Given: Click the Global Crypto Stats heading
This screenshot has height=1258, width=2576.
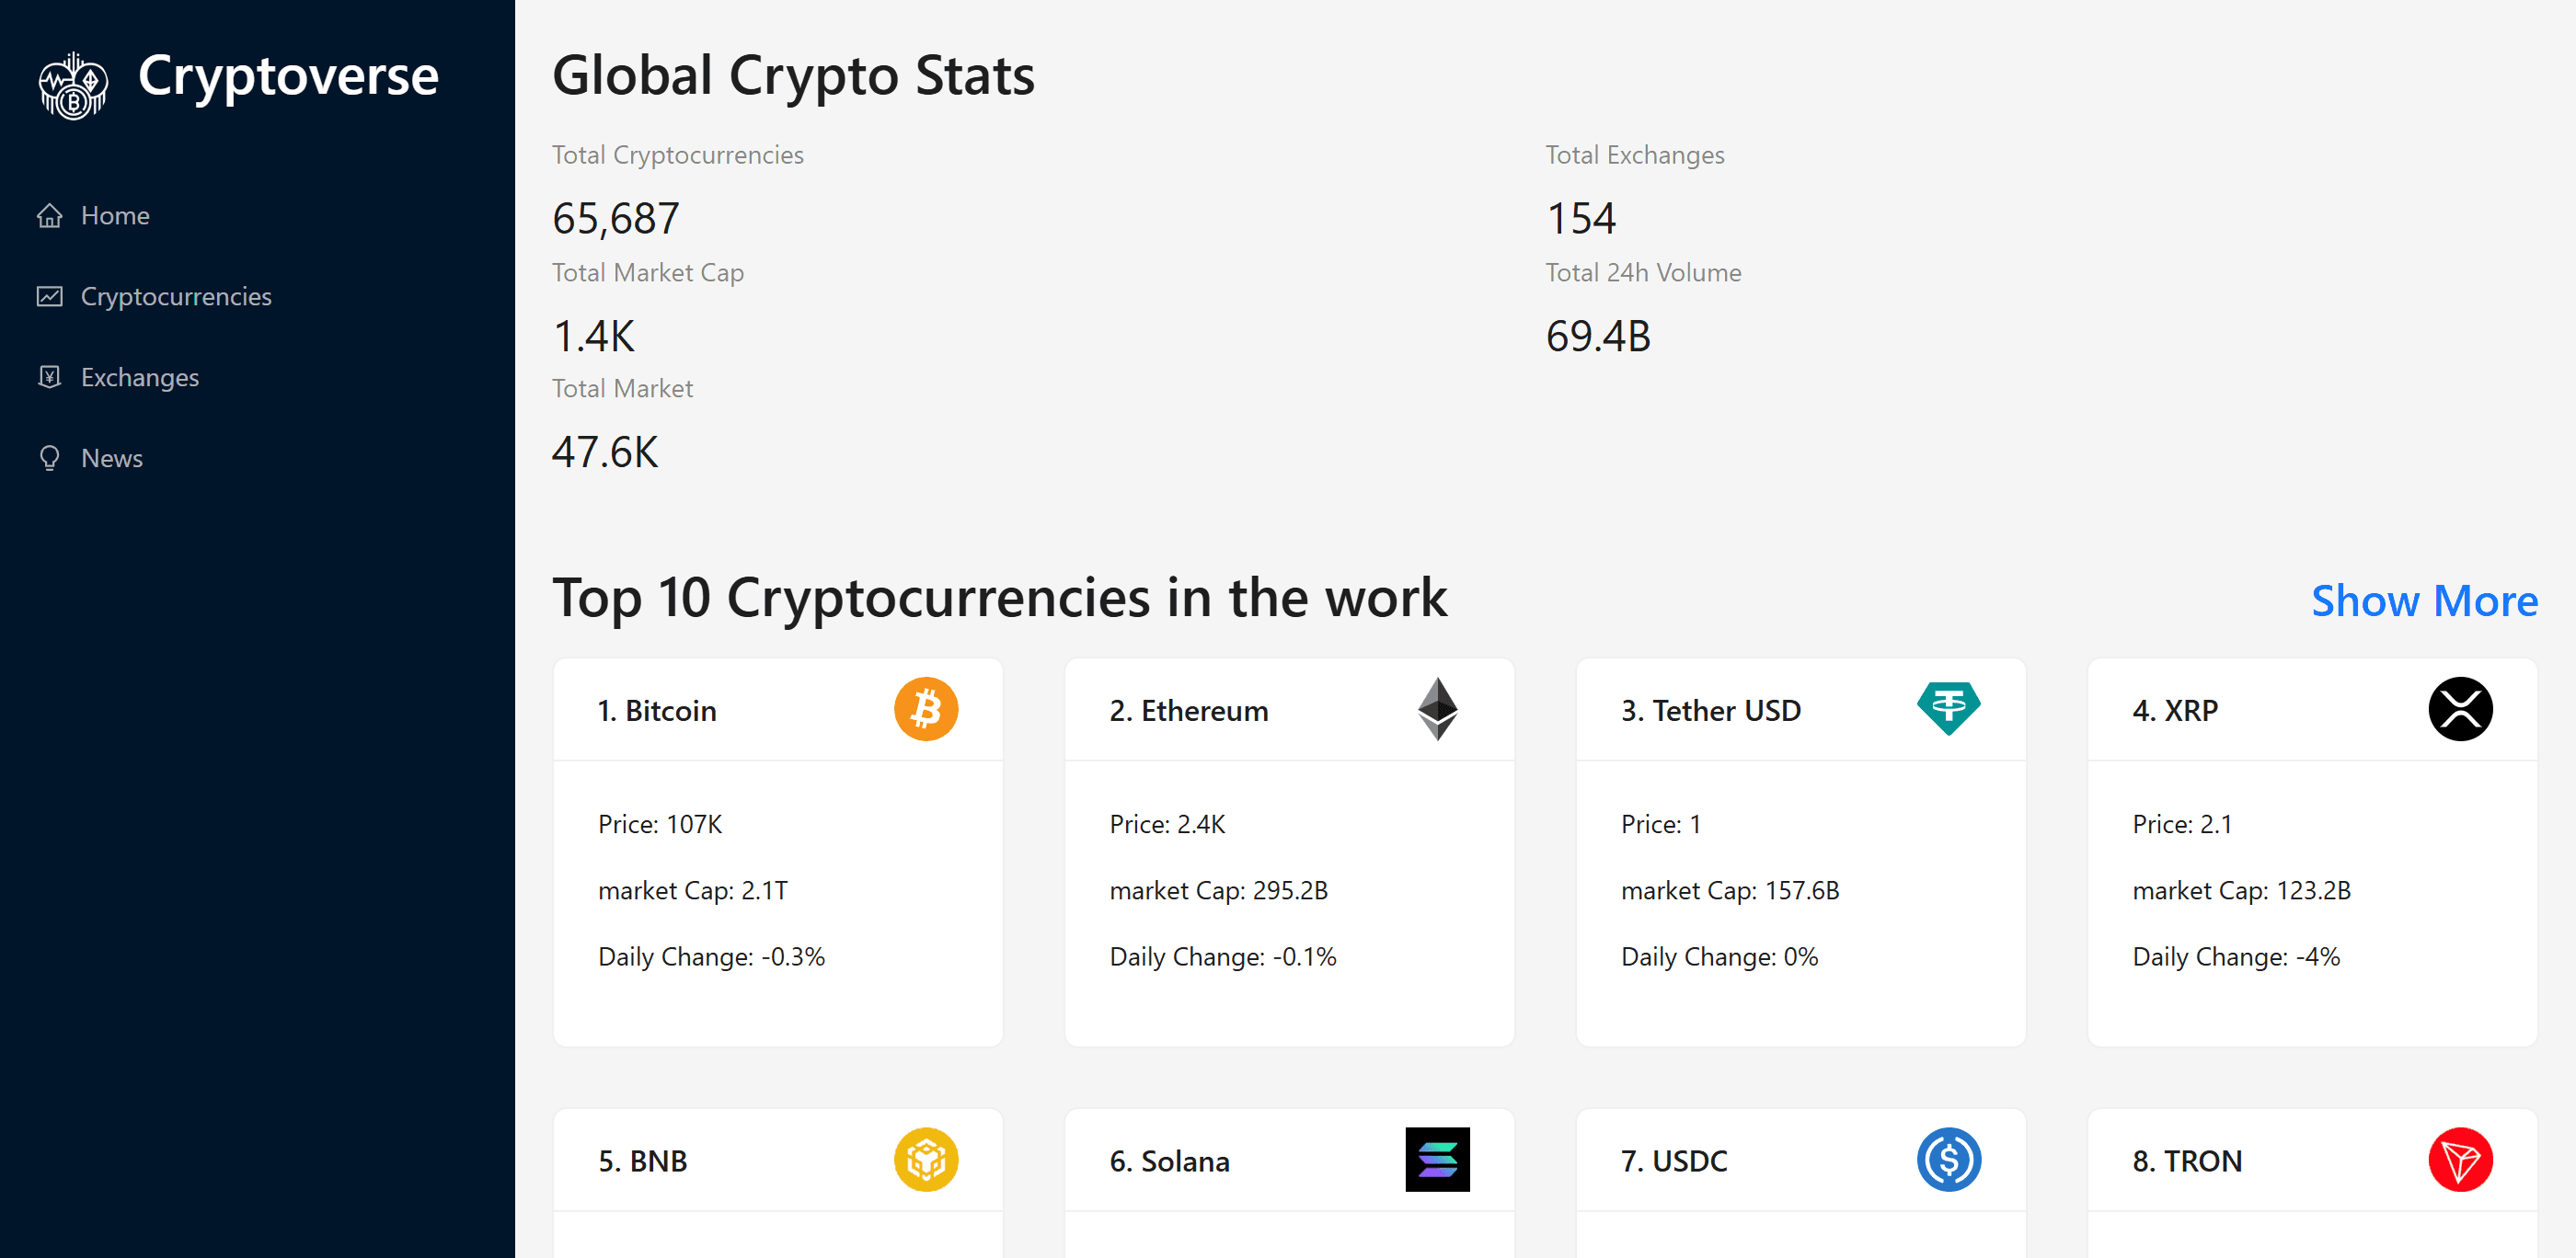Looking at the screenshot, I should [793, 76].
